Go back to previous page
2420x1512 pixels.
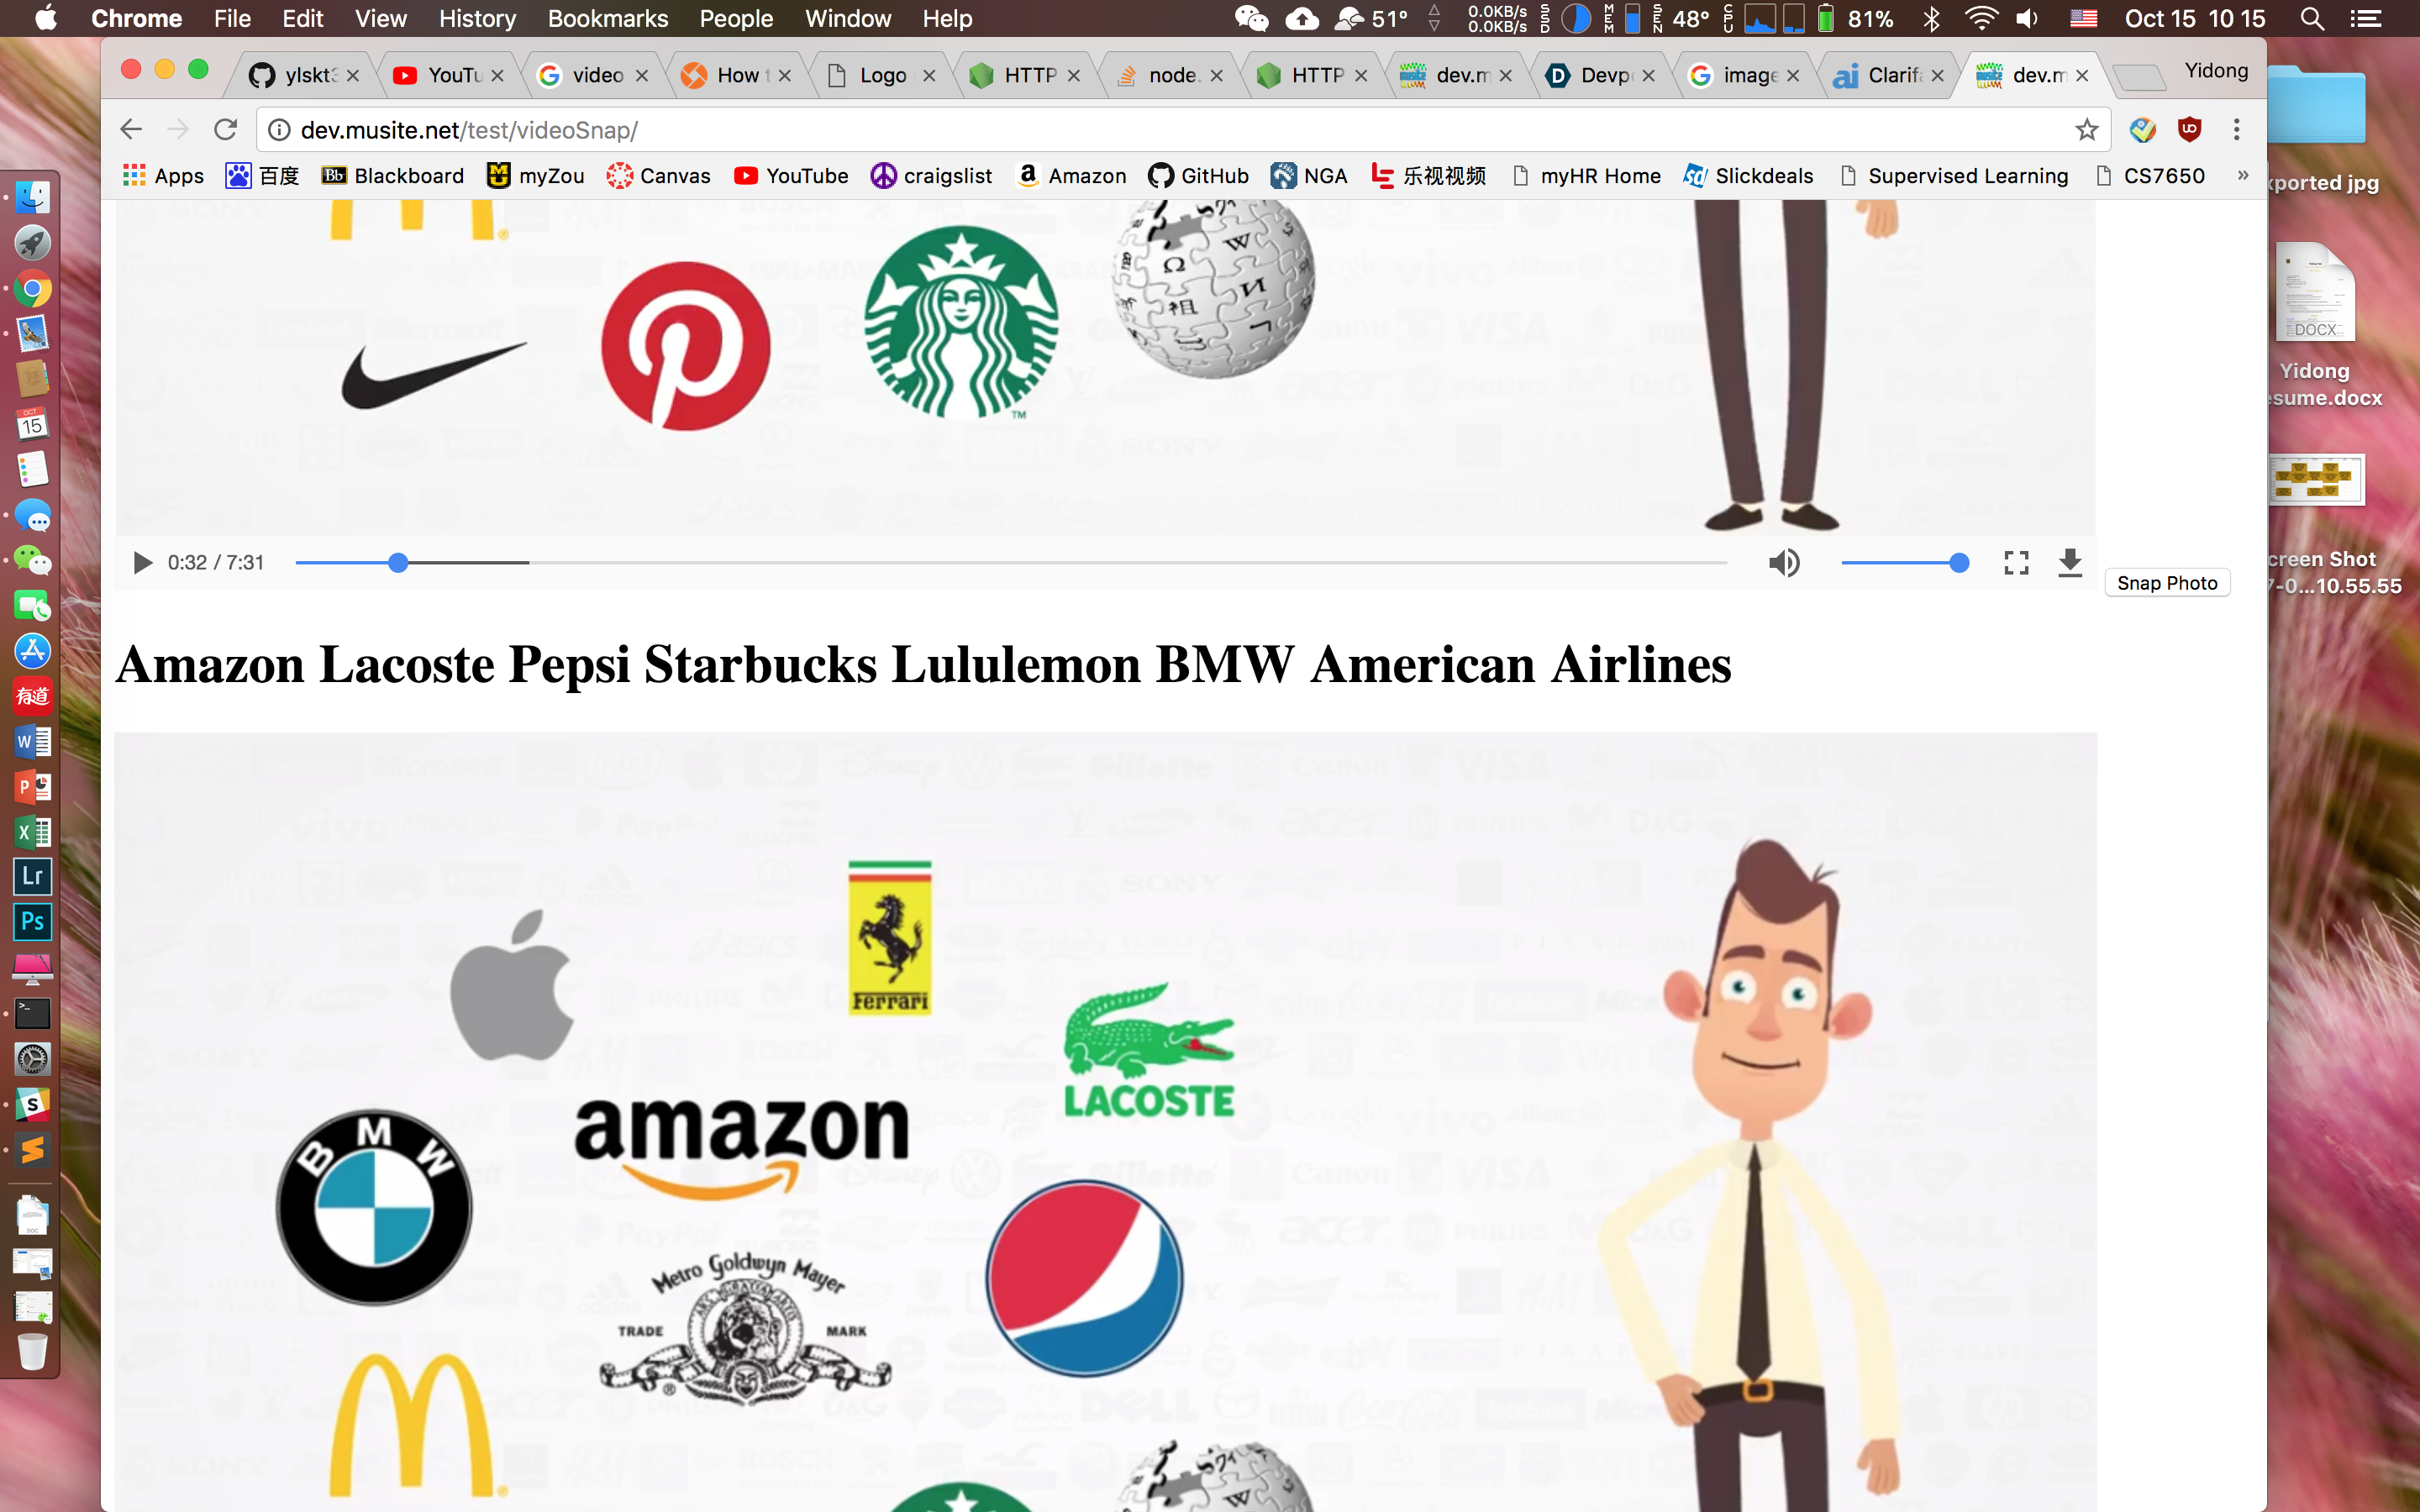point(131,130)
